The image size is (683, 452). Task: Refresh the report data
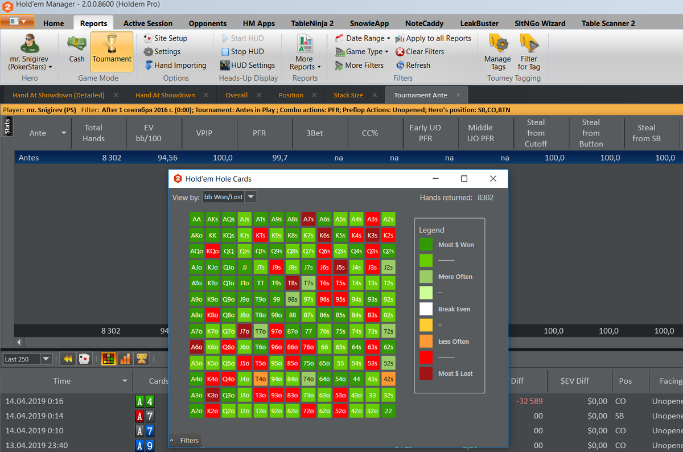[x=413, y=65]
